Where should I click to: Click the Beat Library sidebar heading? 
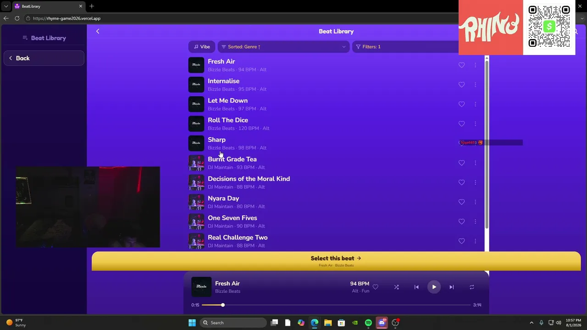(x=44, y=38)
